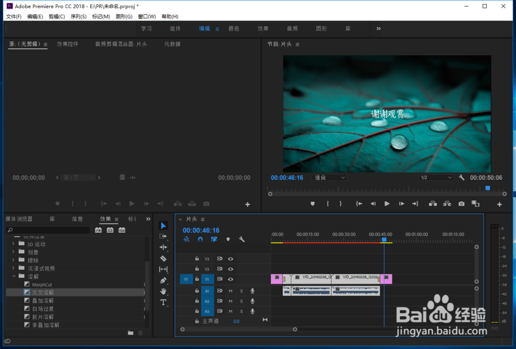The height and width of the screenshot is (349, 516).
Task: Go to In point in program monitor
Action: pos(359,204)
